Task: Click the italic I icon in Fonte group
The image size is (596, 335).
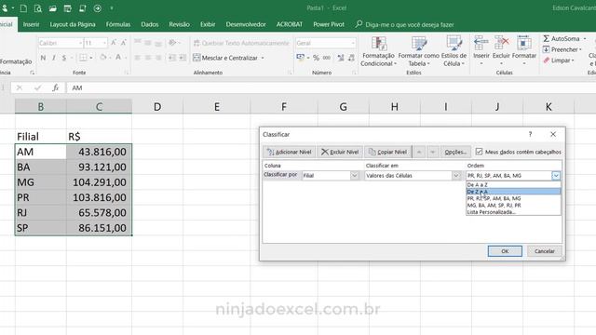Action: [54, 58]
